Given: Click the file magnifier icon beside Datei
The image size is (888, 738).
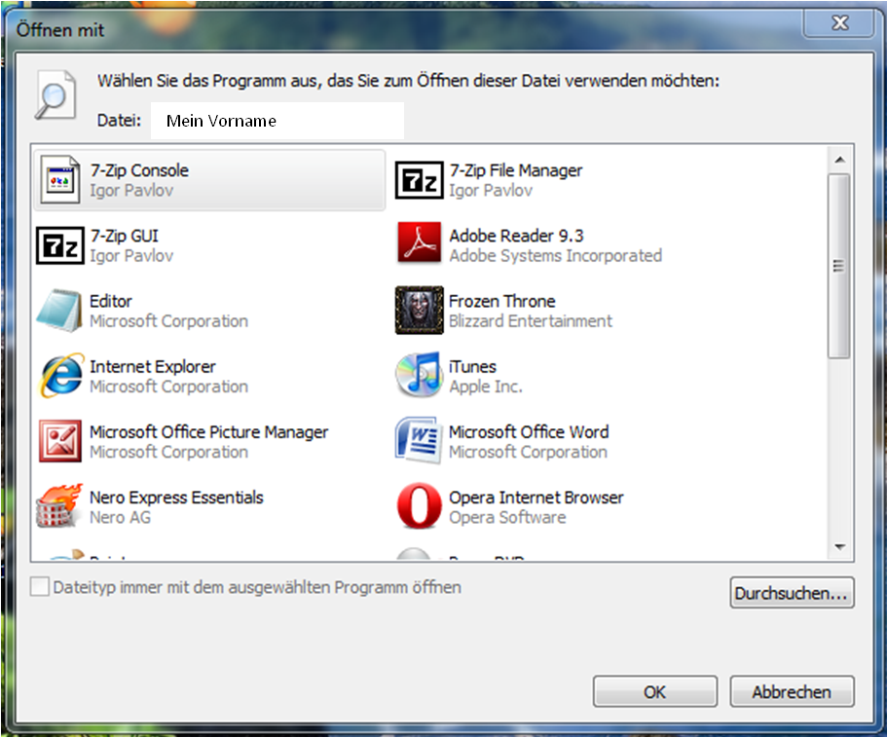Looking at the screenshot, I should coord(55,94).
